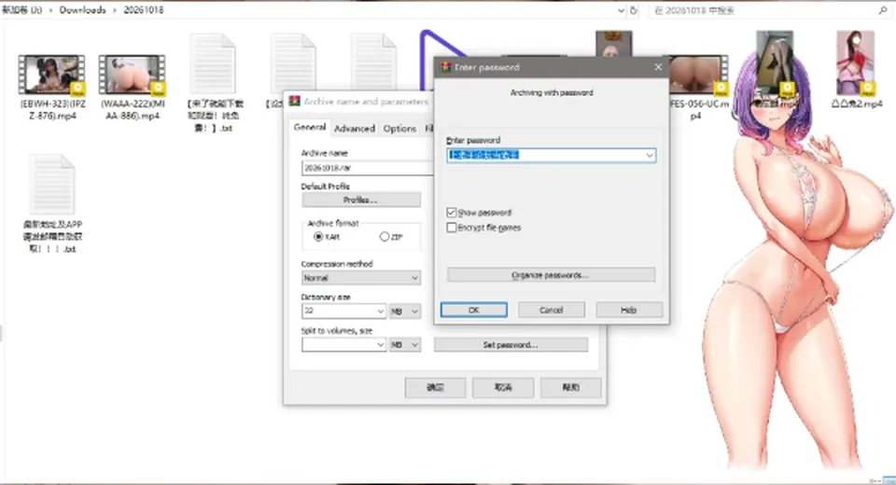Image resolution: width=896 pixels, height=485 pixels.
Task: Open the Enter password dropdown arrow
Action: [x=650, y=156]
